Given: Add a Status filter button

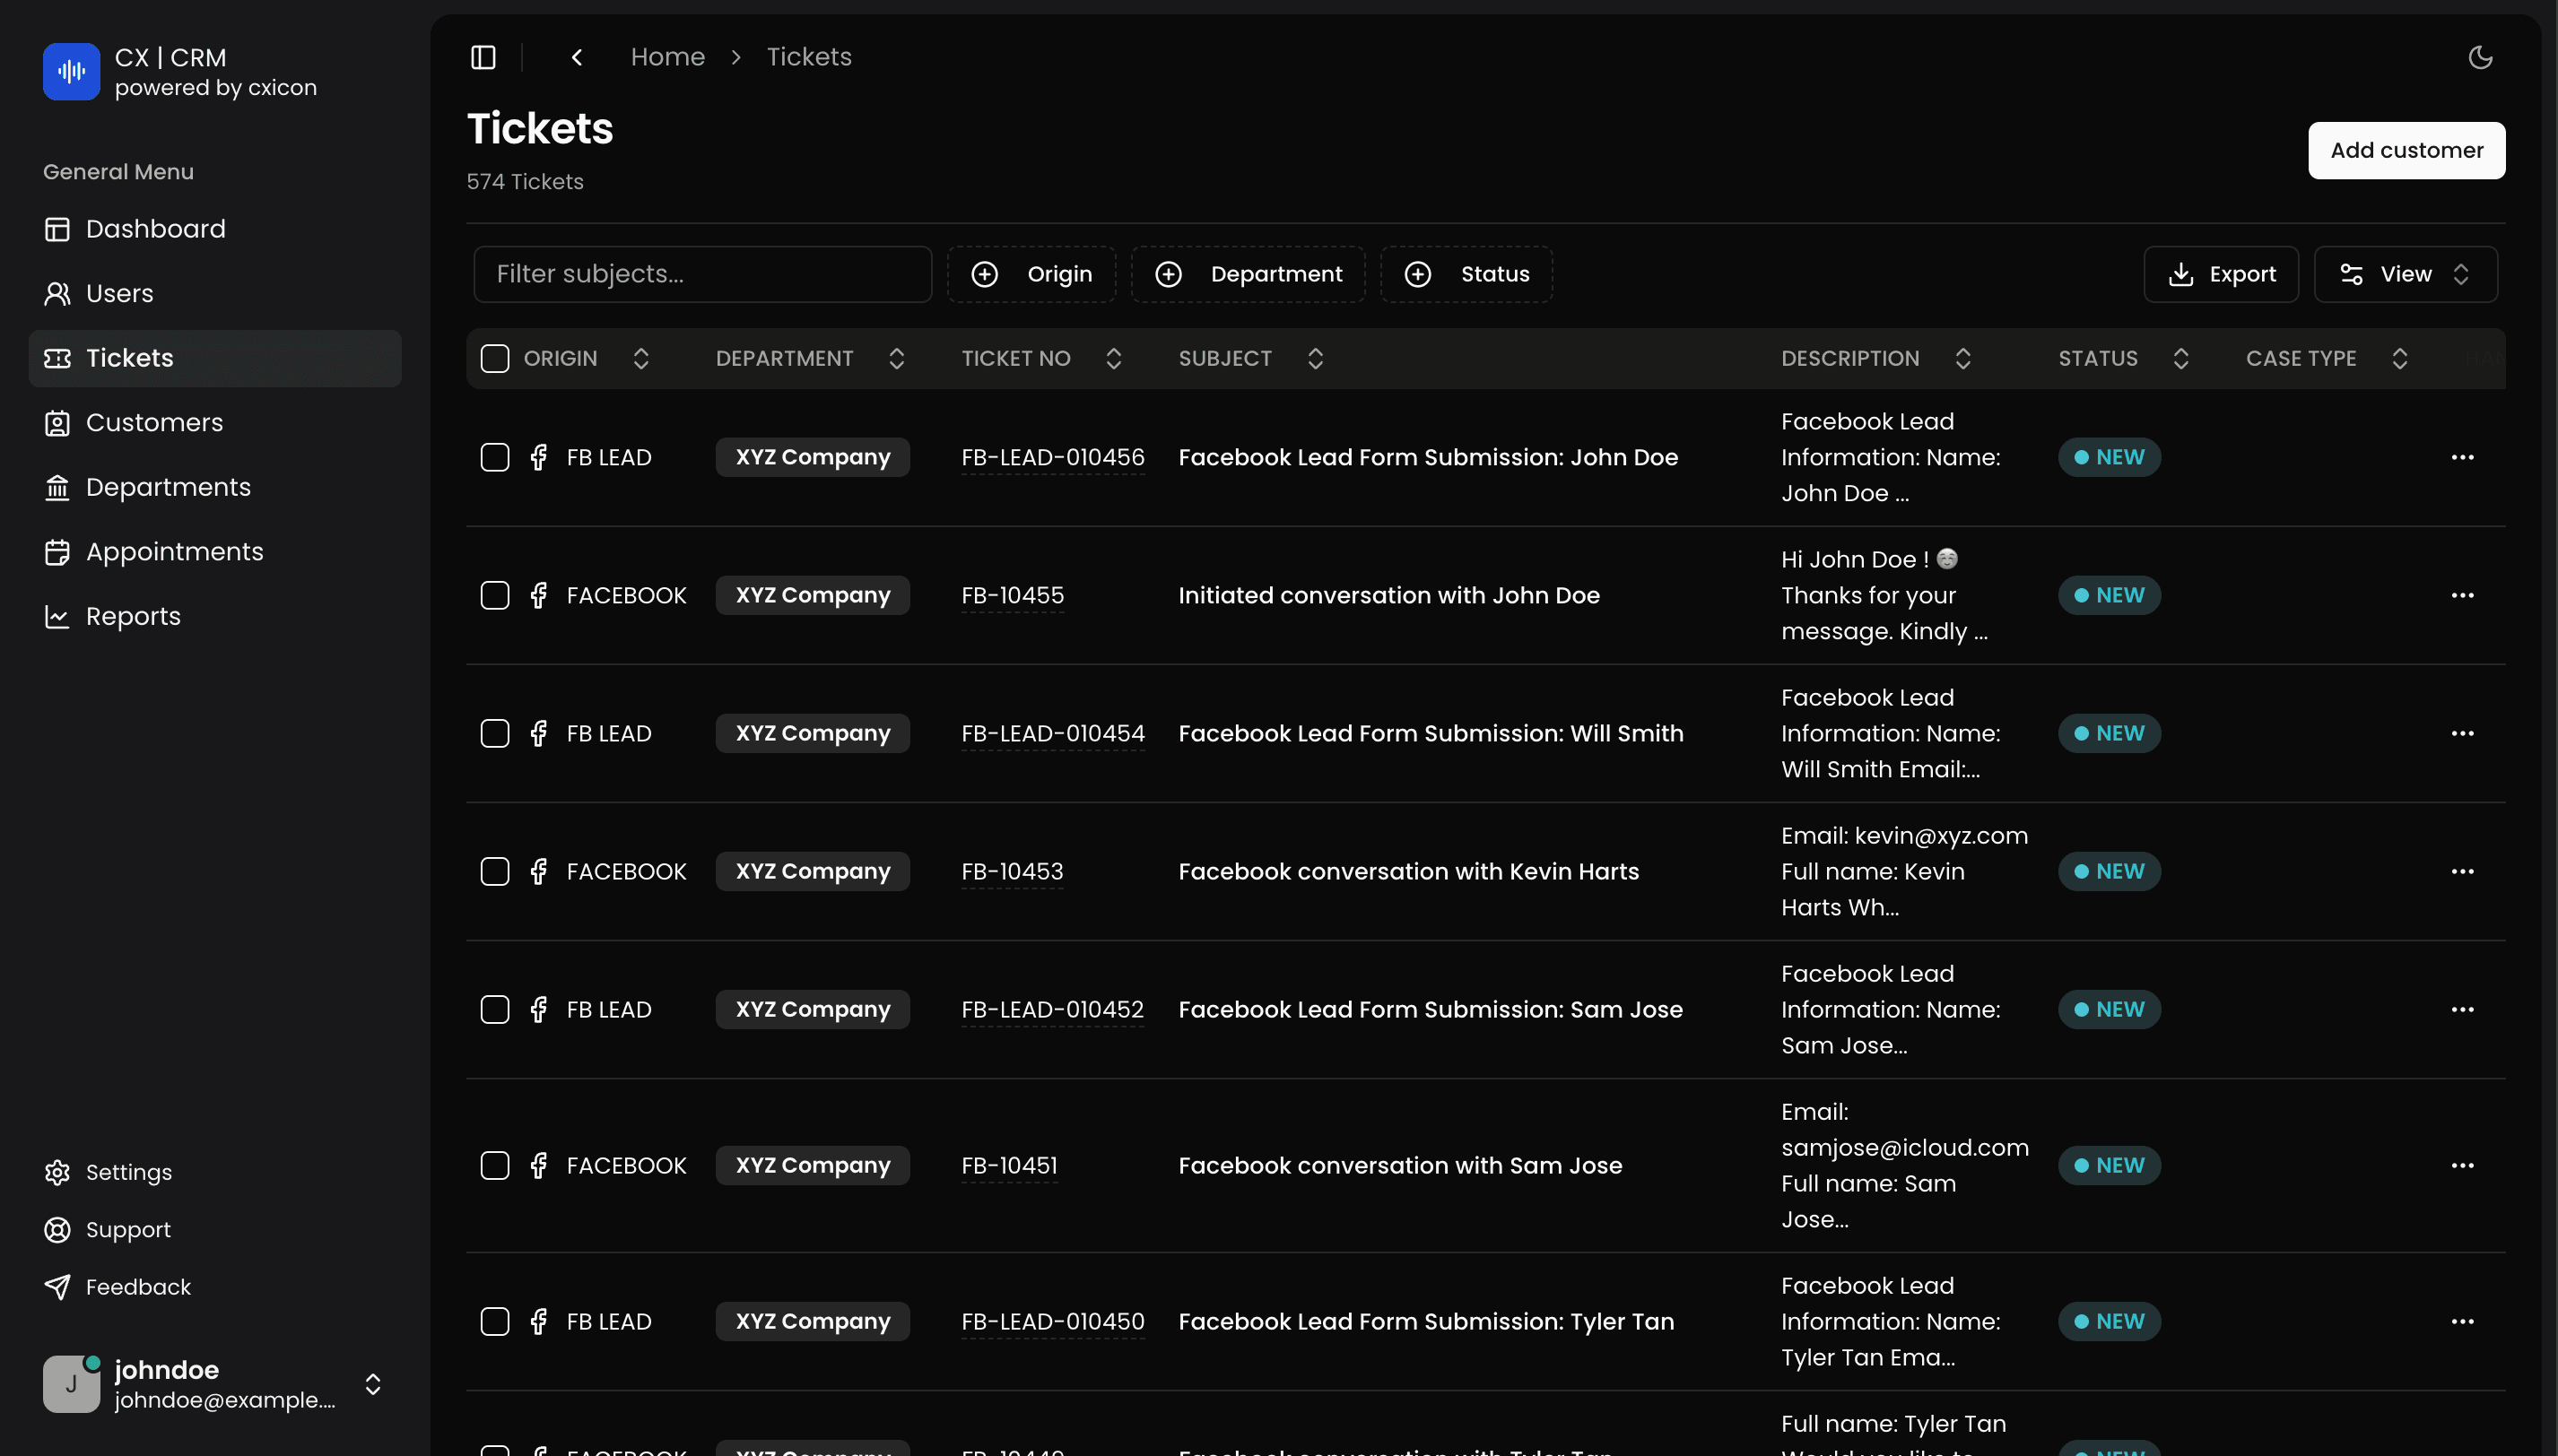Looking at the screenshot, I should (x=1466, y=274).
